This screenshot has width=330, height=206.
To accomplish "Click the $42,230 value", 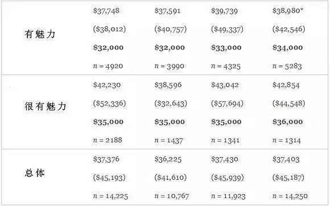I will (107, 85).
